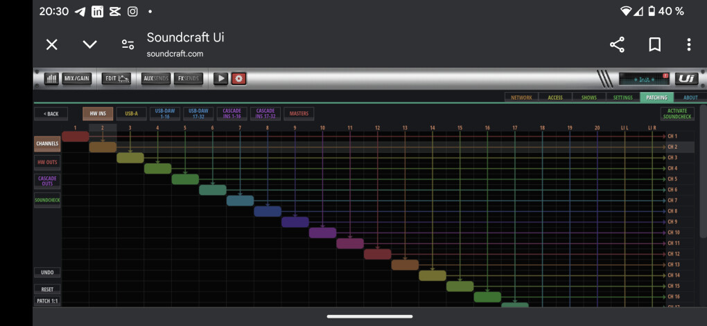Toggle teal patch node input 6 to CH 6
The width and height of the screenshot is (707, 326).
[213, 190]
